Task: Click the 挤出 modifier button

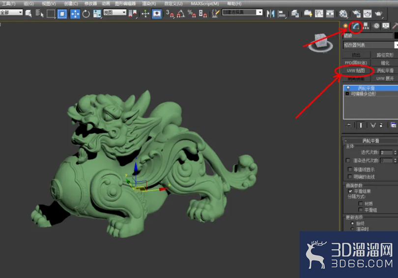Action: (356, 55)
